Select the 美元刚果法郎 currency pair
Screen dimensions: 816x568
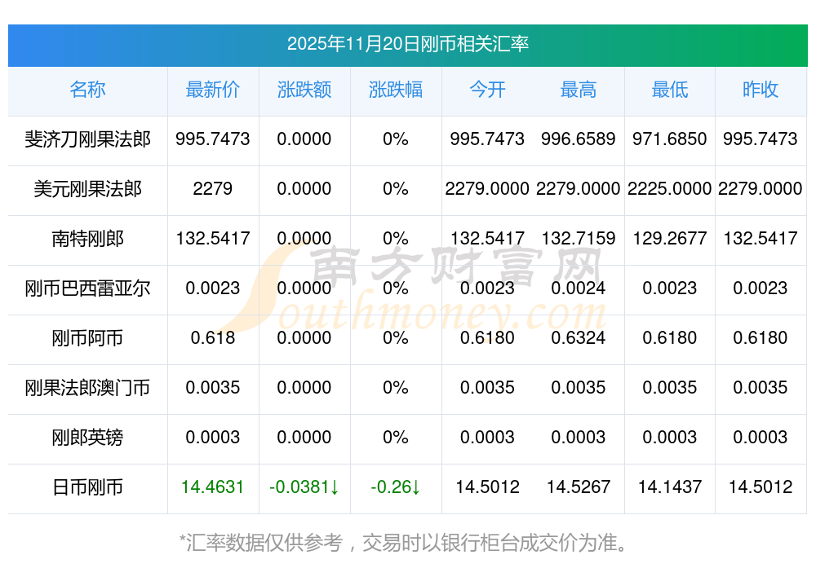pos(87,189)
